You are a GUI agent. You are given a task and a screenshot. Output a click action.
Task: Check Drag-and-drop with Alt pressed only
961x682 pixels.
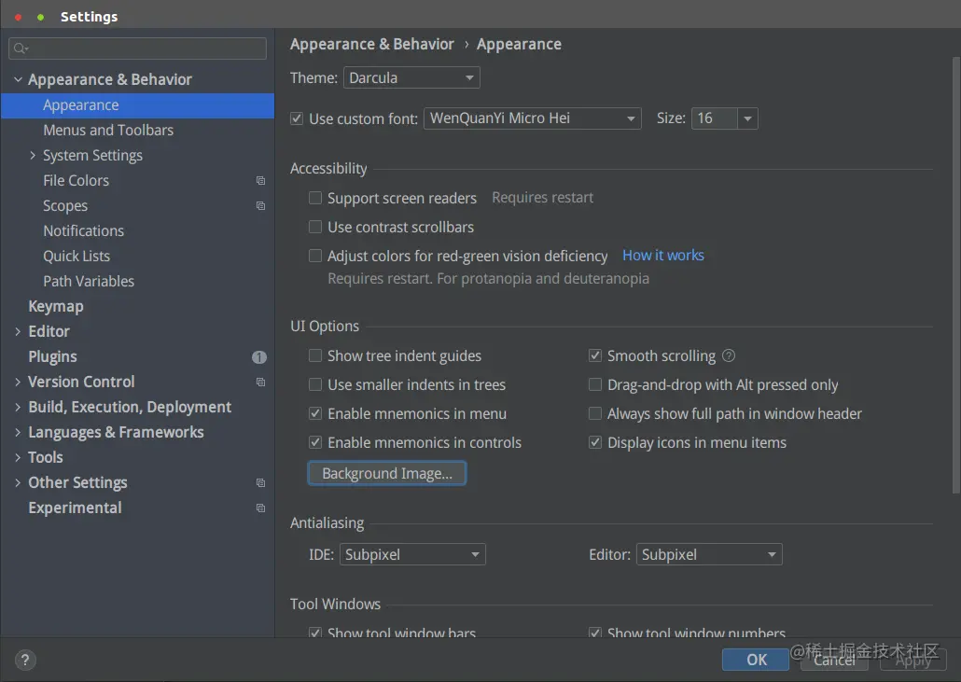point(594,384)
